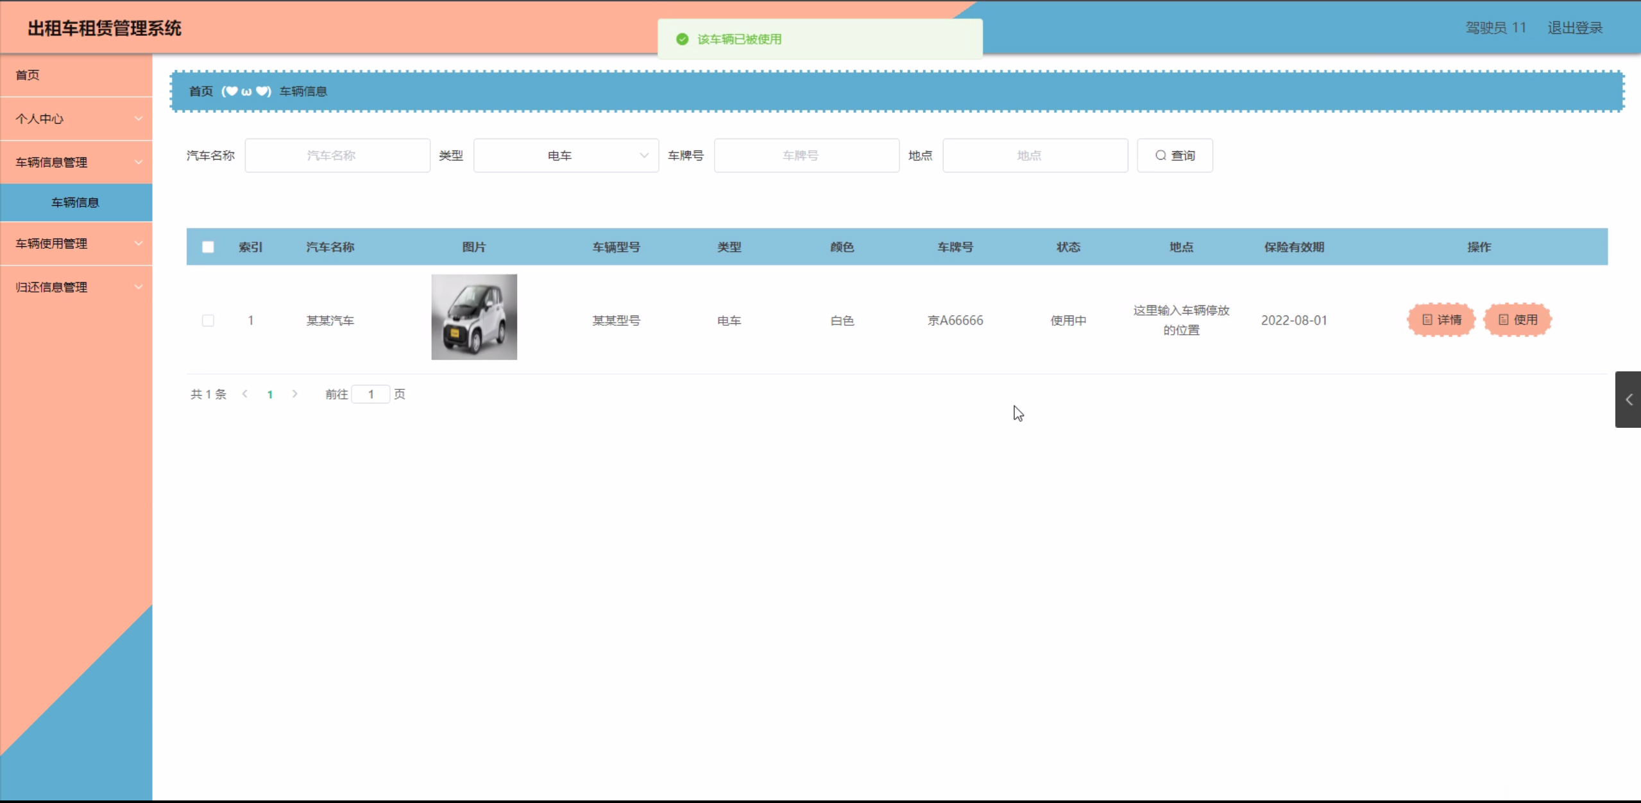This screenshot has width=1641, height=803.
Task: Check the row checkbox for 某某汽车
Action: point(208,320)
